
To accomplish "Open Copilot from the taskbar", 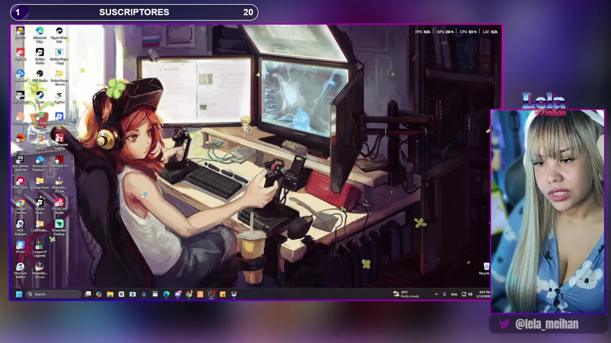I will pos(99,294).
